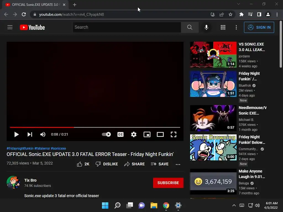
Task: Open Chrome extensions puzzle icon
Action: 241,14
